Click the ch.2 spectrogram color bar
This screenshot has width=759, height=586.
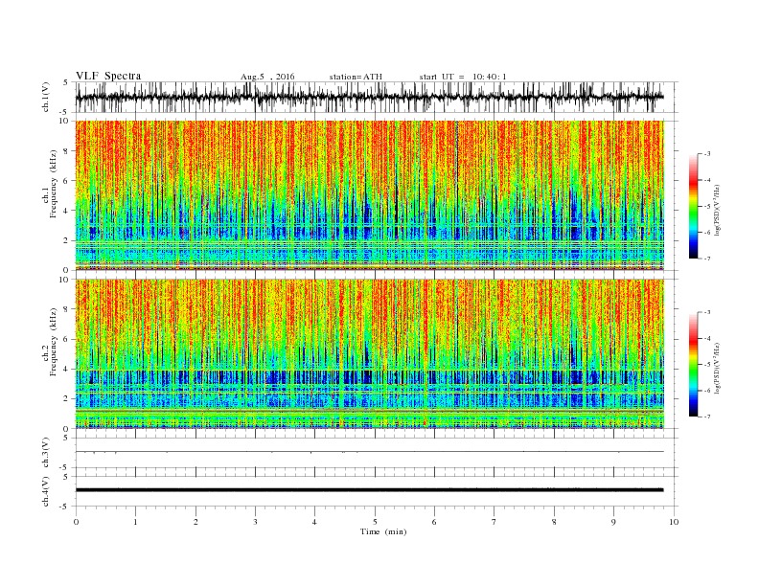pos(693,365)
